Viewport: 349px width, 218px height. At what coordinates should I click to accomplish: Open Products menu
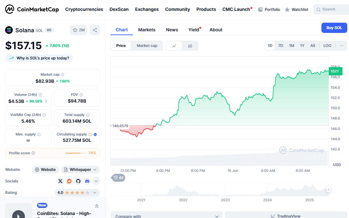point(206,9)
